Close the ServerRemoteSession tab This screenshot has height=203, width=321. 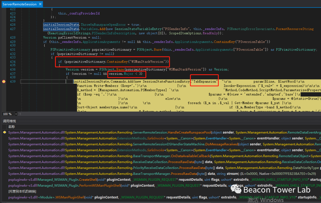pyautogui.click(x=40, y=4)
